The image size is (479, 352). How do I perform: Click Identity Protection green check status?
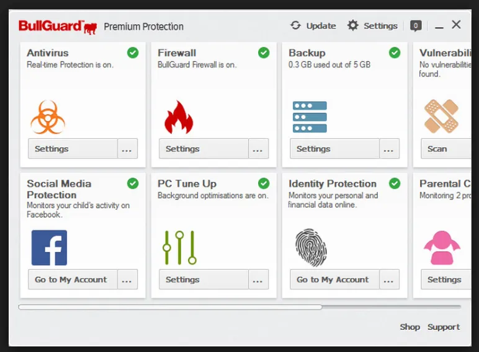(395, 183)
